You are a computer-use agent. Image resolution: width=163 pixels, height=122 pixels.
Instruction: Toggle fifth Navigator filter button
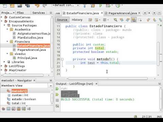[24, 109]
